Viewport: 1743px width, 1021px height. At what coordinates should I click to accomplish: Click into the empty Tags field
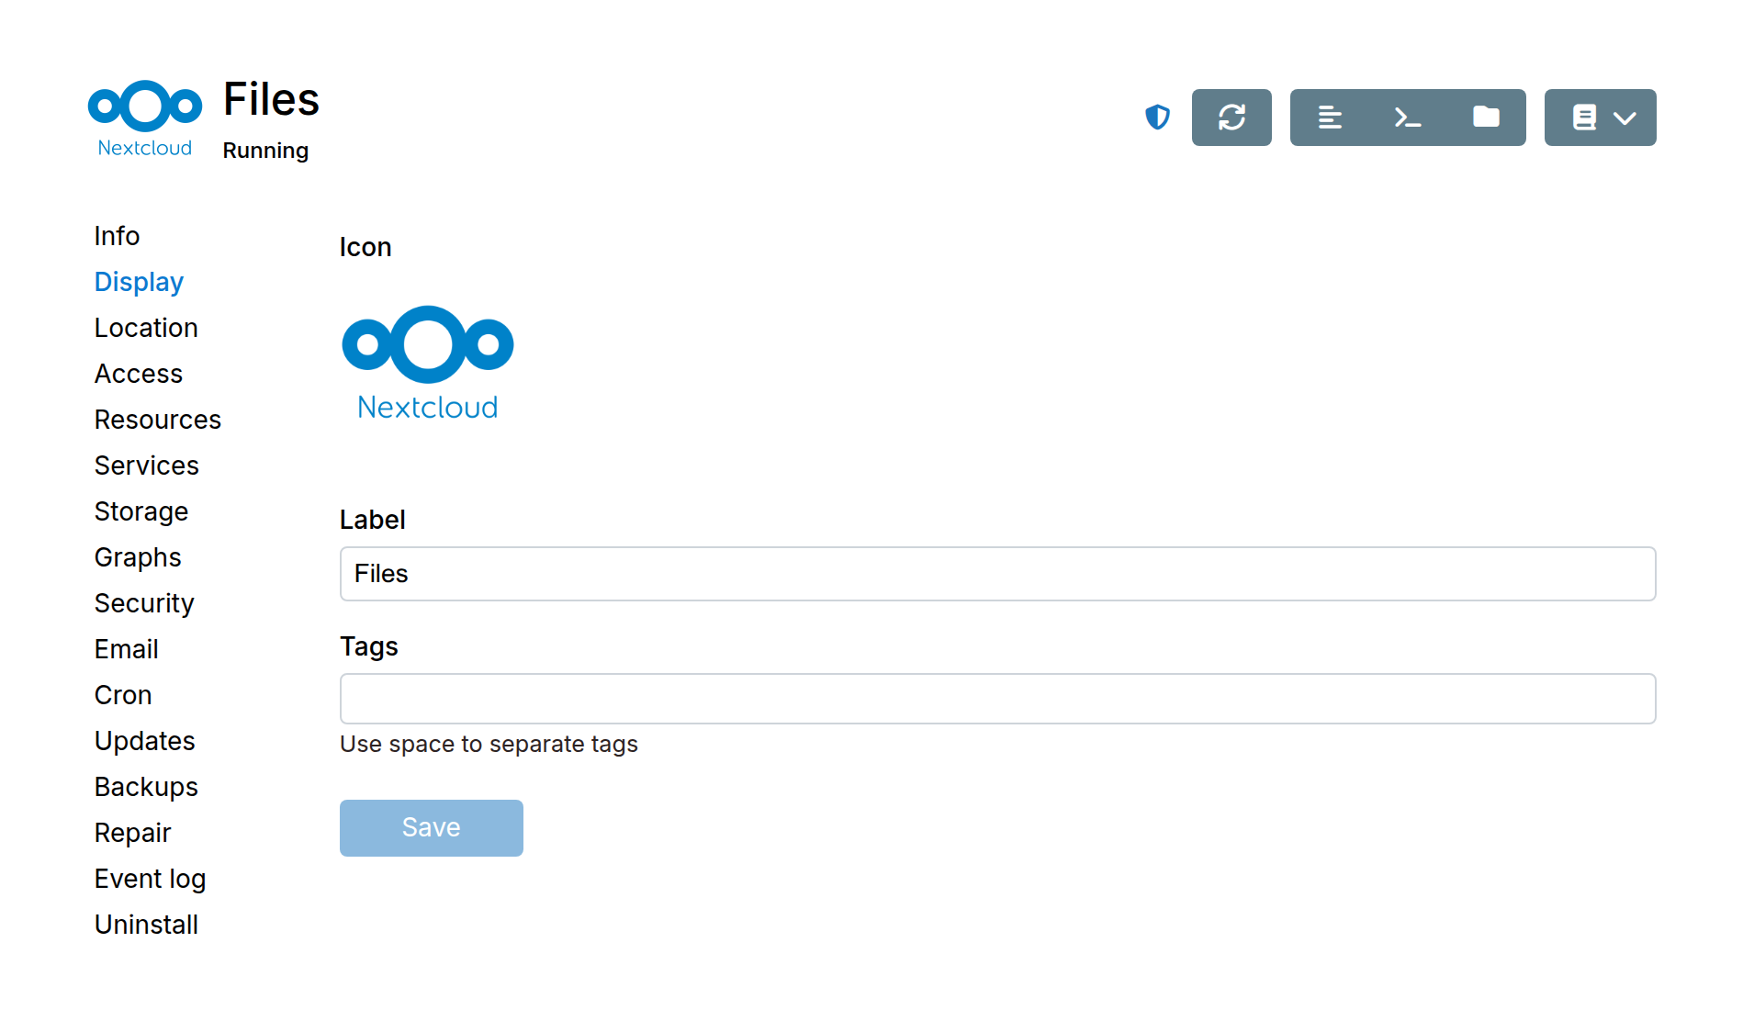tap(997, 699)
